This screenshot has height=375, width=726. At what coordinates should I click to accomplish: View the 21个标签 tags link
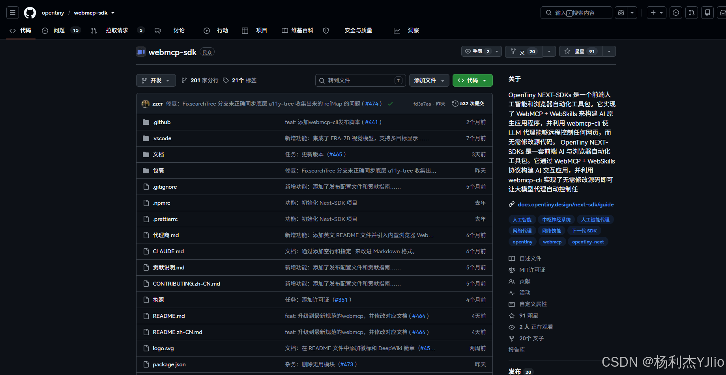240,80
